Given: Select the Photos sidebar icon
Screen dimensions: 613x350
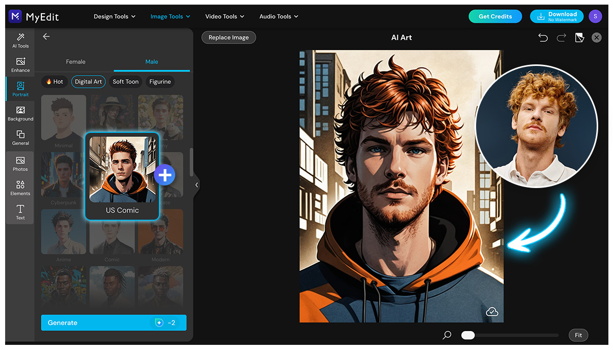Looking at the screenshot, I should click(x=20, y=164).
